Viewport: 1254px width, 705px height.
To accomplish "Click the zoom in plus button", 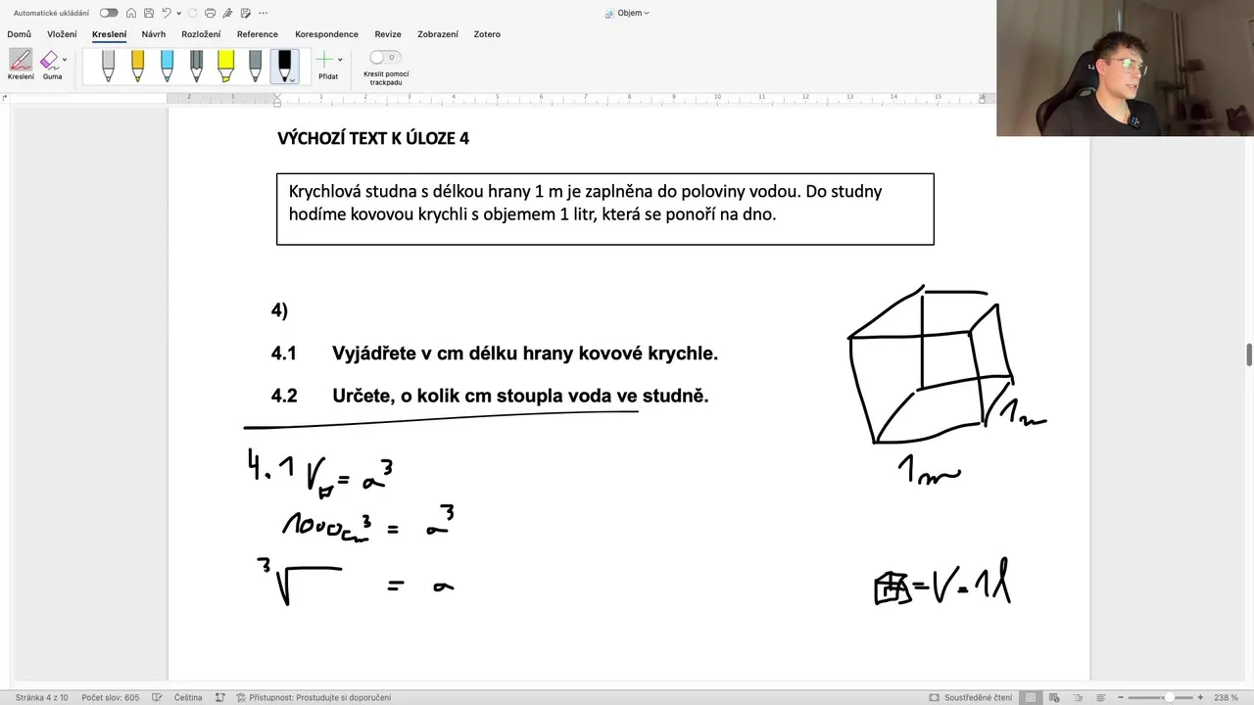I will coord(1200,697).
